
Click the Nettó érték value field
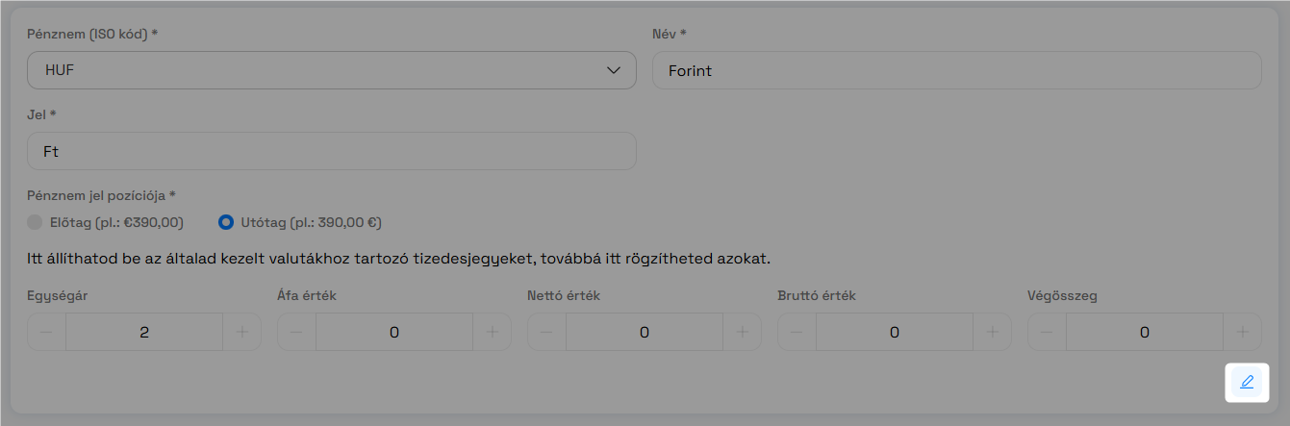coord(645,332)
